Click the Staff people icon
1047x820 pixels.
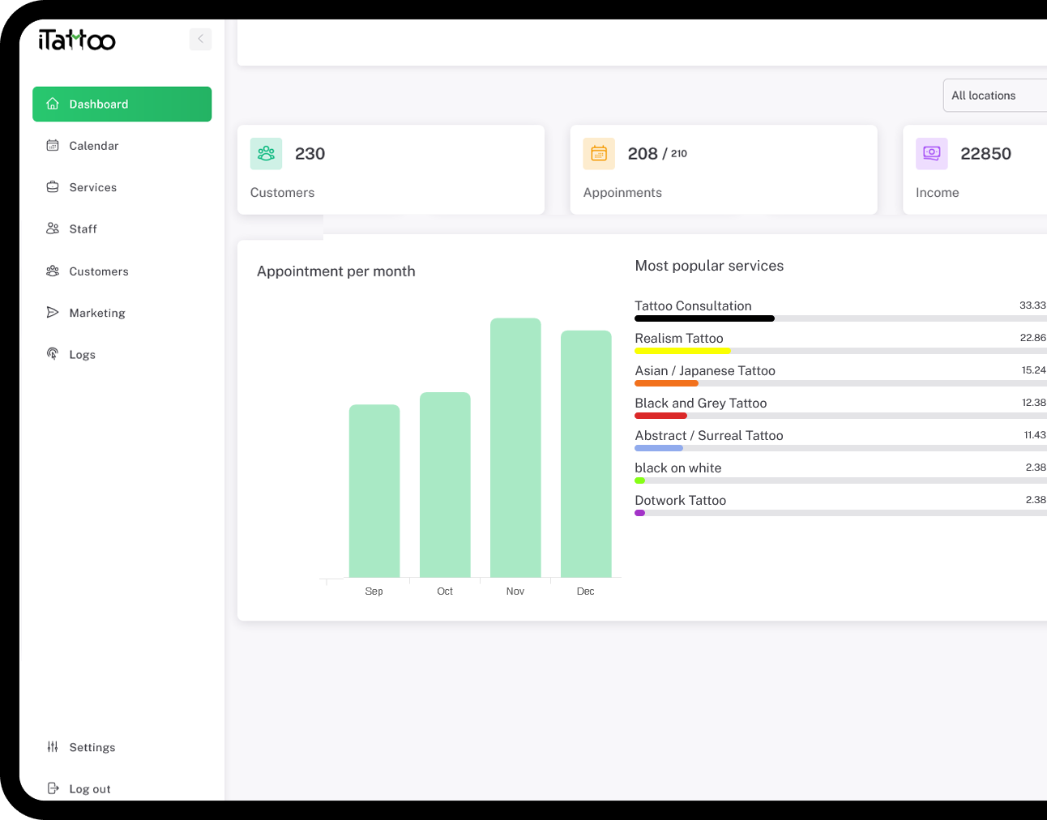(x=53, y=228)
